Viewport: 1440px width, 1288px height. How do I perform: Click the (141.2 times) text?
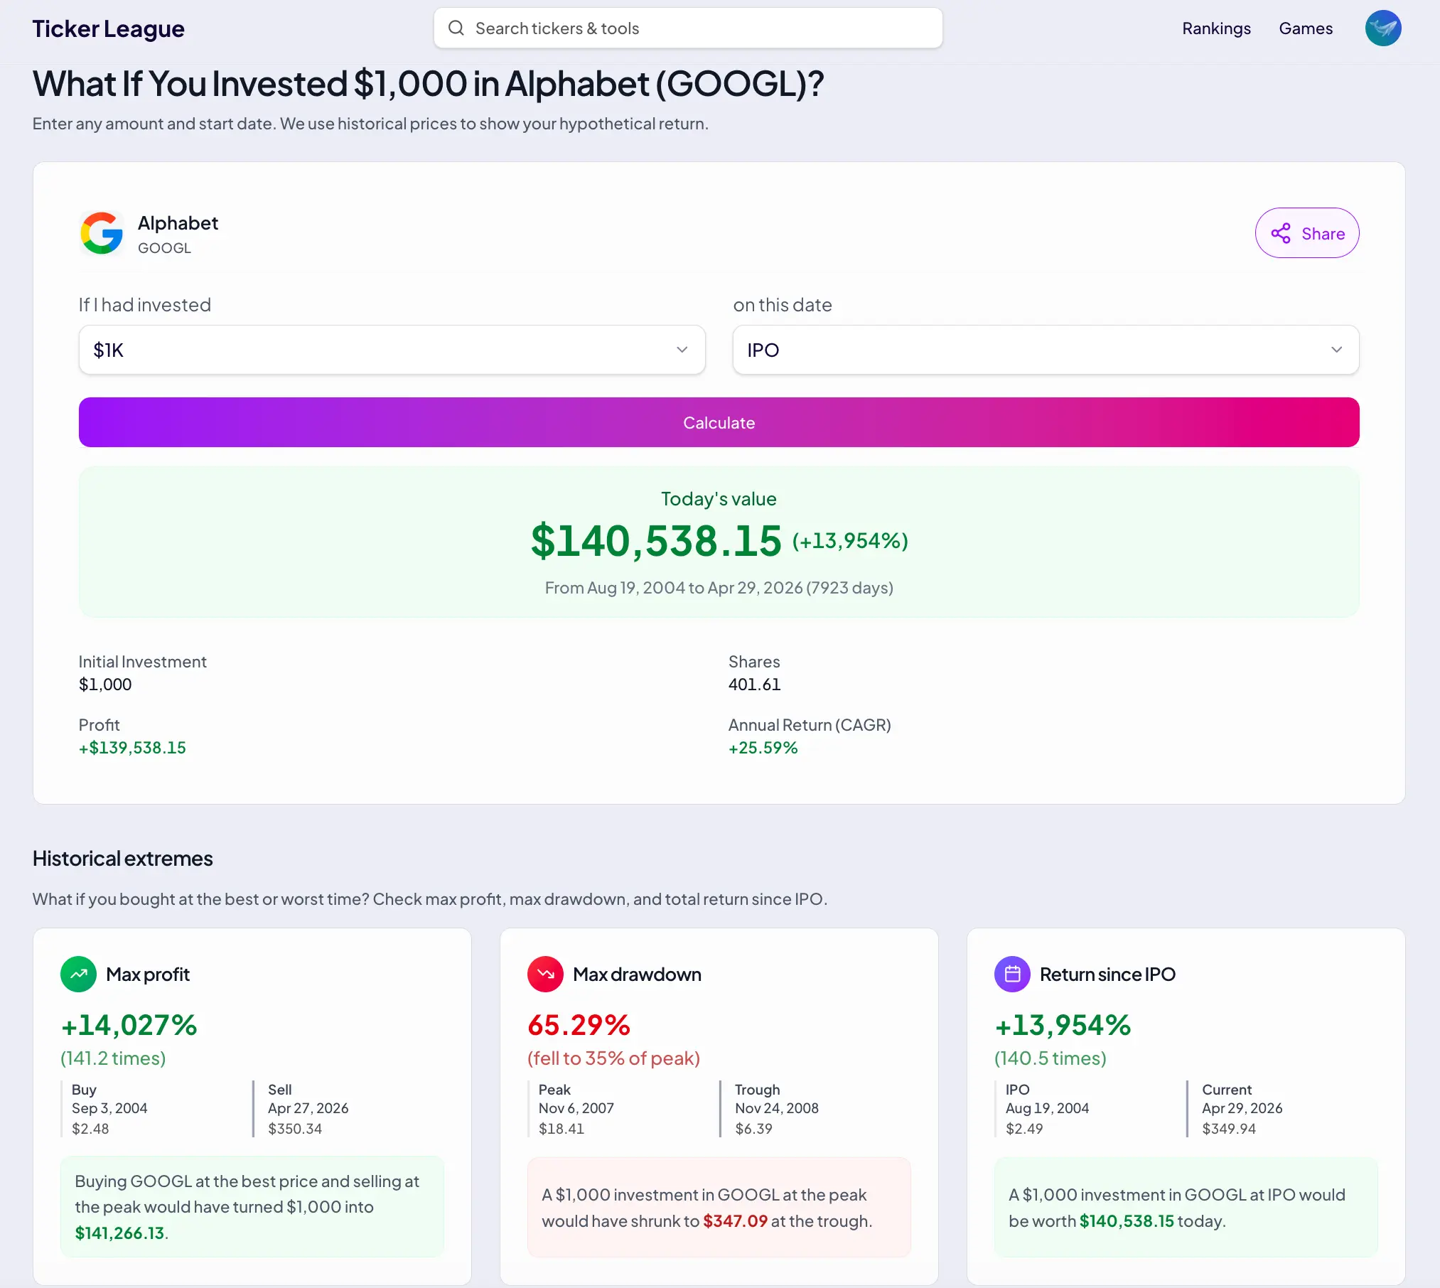pyautogui.click(x=113, y=1058)
